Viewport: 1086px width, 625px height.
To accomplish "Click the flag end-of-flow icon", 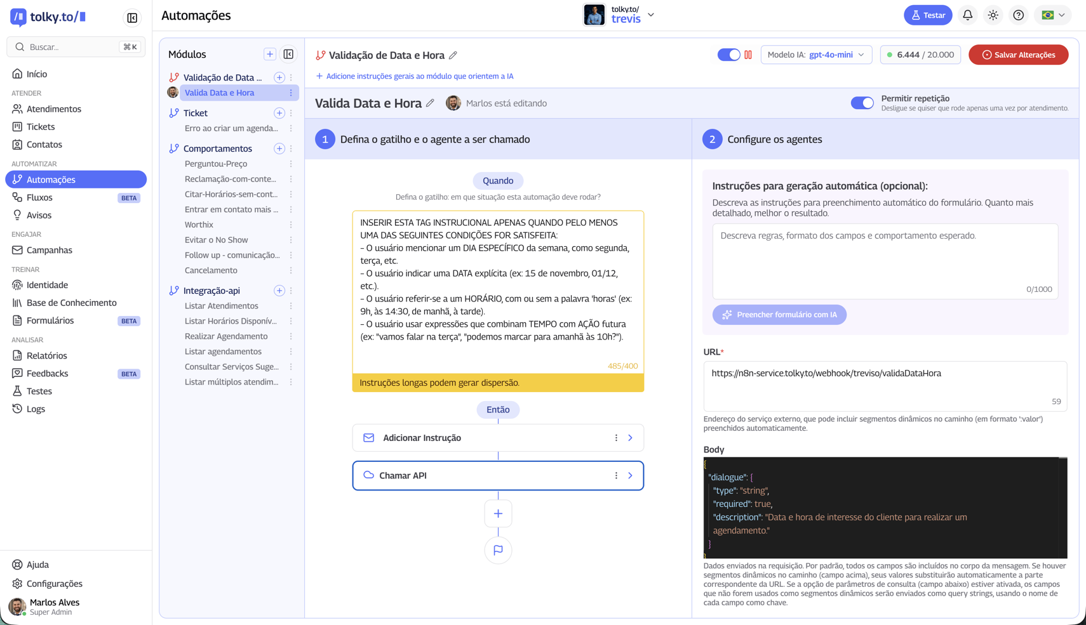I will point(498,550).
